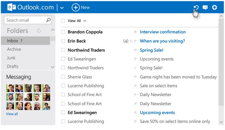Check the bold Ed Swearingen email
Viewport: 225px width, 130px height.
(63, 112)
